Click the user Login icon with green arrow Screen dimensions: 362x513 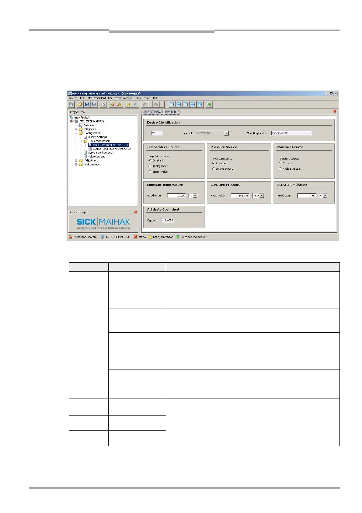point(112,104)
